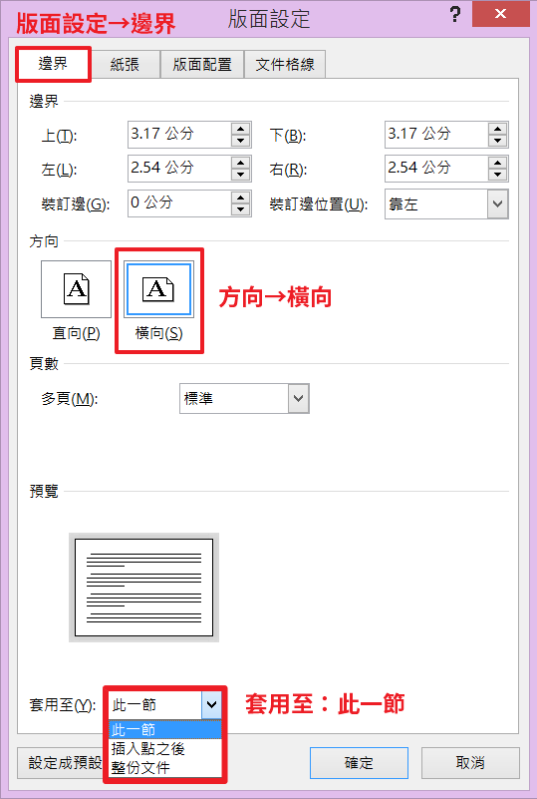Click the 取消 button
The height and width of the screenshot is (799, 537).
click(x=470, y=763)
